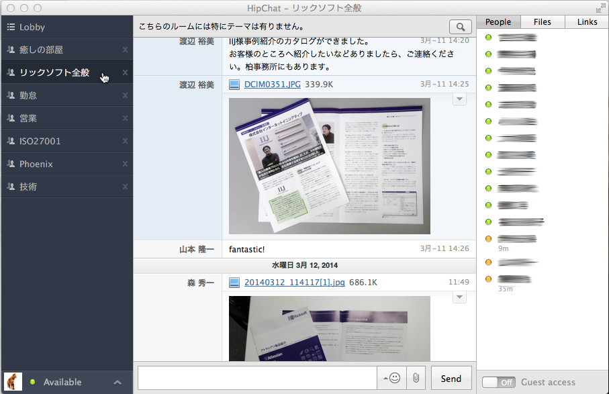Click the sender name 渡辺 裕美 beside DCIM0351.JPG

(x=197, y=85)
